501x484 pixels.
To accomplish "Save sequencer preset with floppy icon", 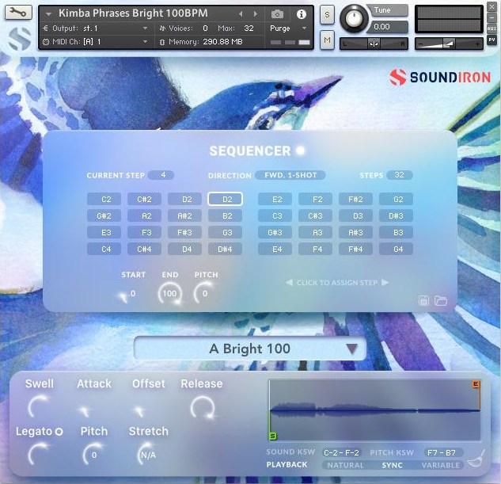I will (x=423, y=301).
